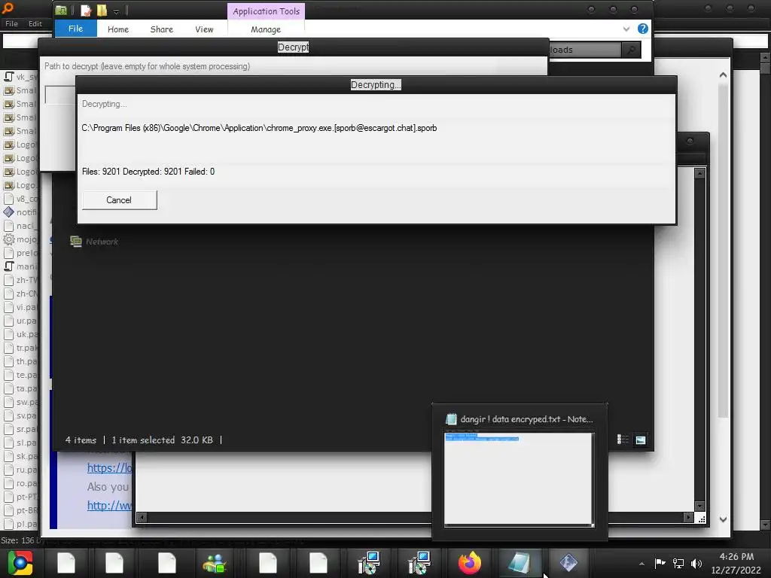
Task: Open Firefox from the taskbar
Action: pos(470,563)
